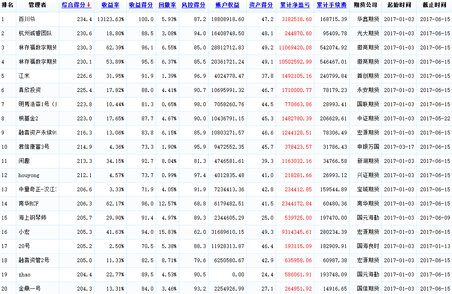Click the 永安期货 company cell
This screenshot has height=294, width=452.
click(x=368, y=90)
